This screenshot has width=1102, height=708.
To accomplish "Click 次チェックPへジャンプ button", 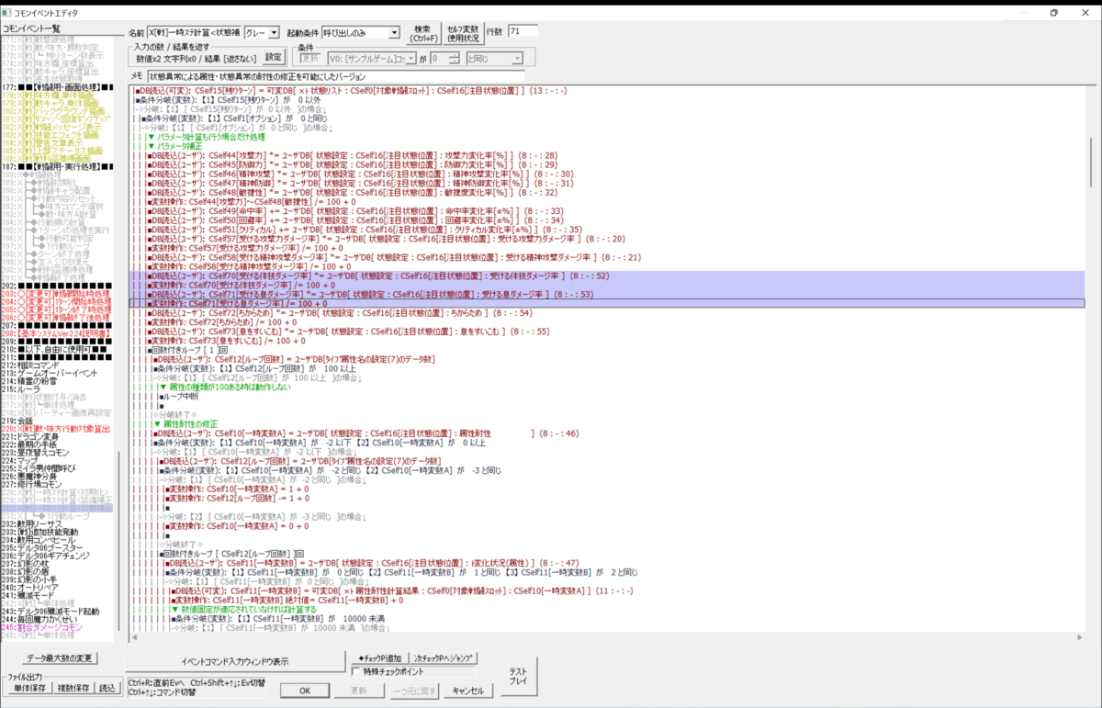I will pyautogui.click(x=443, y=658).
